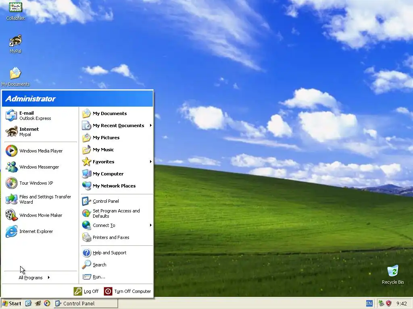Expand the Connect To submenu
The image size is (413, 309).
click(117, 225)
